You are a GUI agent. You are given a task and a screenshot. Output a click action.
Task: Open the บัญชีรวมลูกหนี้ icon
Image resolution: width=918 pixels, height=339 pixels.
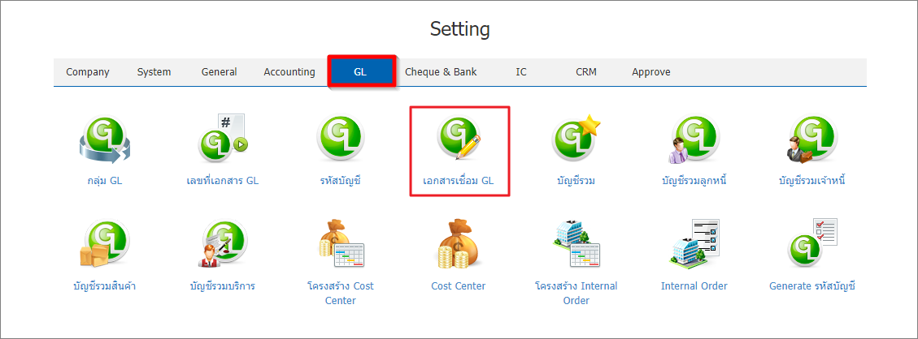coord(694,139)
